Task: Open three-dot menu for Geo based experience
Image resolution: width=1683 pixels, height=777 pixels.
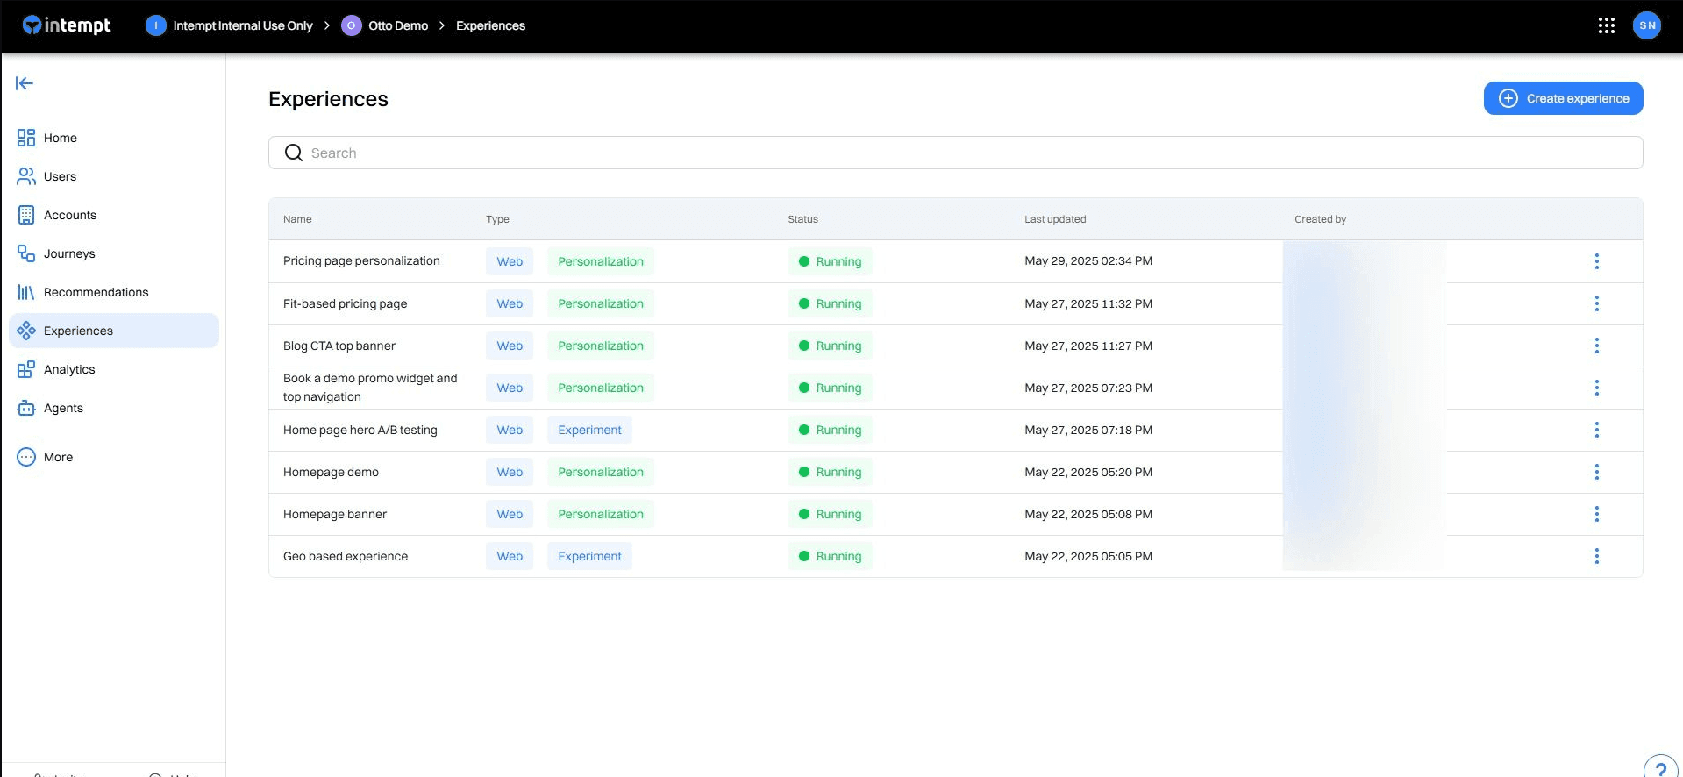Action: 1596,556
